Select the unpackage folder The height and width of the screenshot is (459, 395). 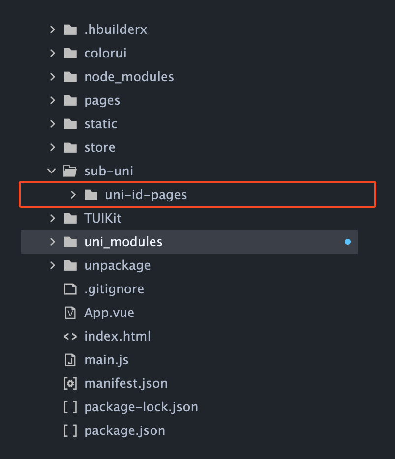coord(118,266)
